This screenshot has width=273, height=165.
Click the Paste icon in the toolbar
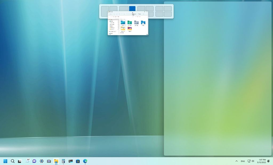119,14
